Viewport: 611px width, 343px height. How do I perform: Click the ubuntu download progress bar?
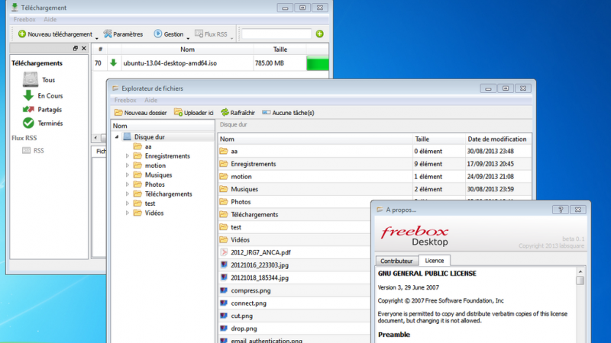(x=318, y=63)
